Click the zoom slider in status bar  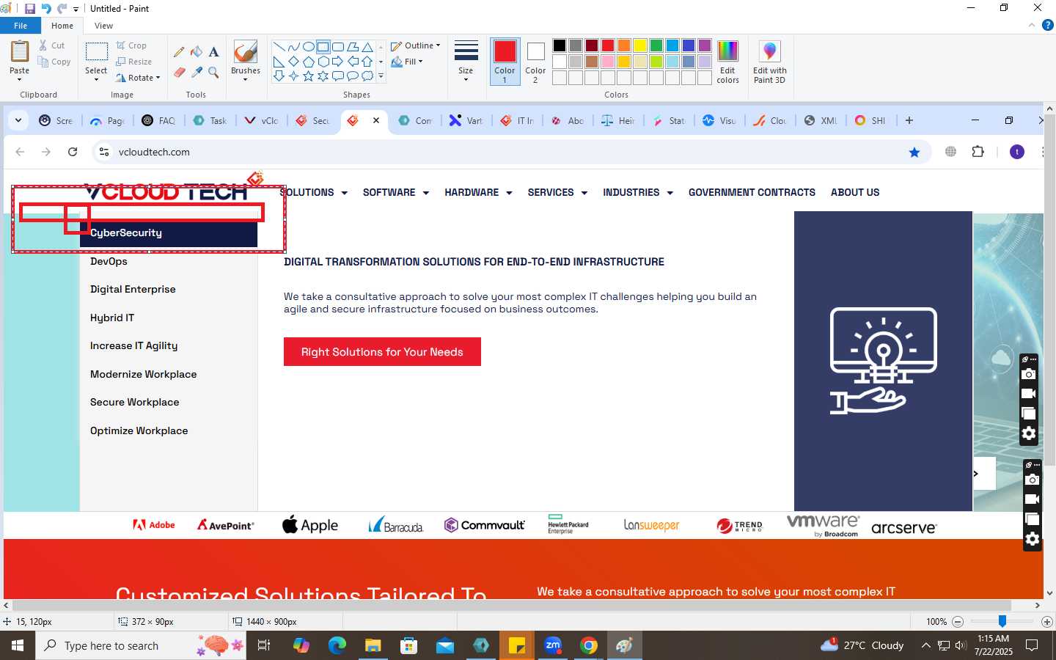(1002, 621)
